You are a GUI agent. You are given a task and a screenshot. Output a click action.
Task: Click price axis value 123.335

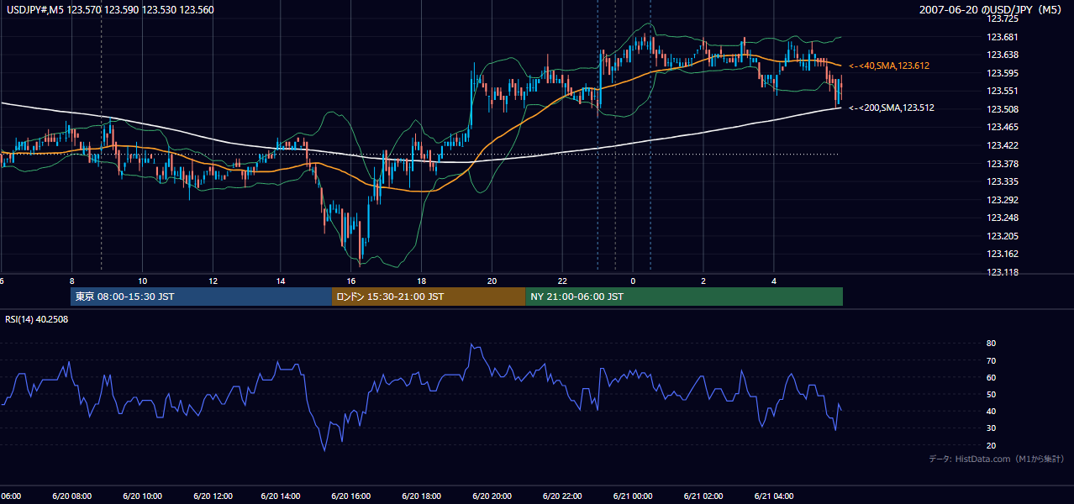pos(1002,181)
